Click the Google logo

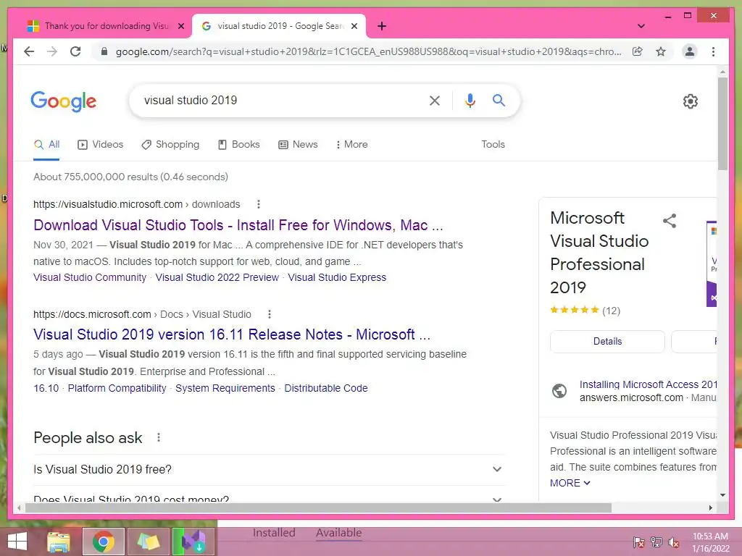click(x=64, y=101)
